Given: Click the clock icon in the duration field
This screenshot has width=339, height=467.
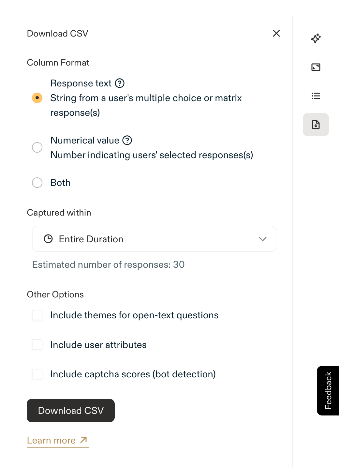Looking at the screenshot, I should click(48, 239).
